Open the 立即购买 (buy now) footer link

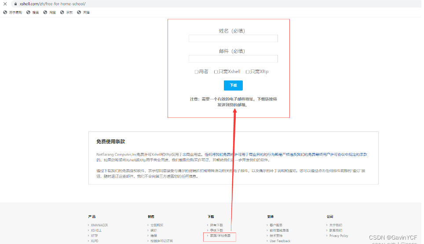157,225
